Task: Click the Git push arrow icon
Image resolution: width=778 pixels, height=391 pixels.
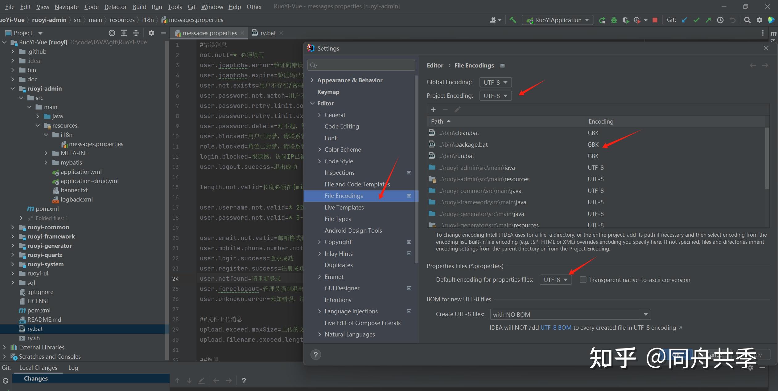Action: click(x=708, y=20)
